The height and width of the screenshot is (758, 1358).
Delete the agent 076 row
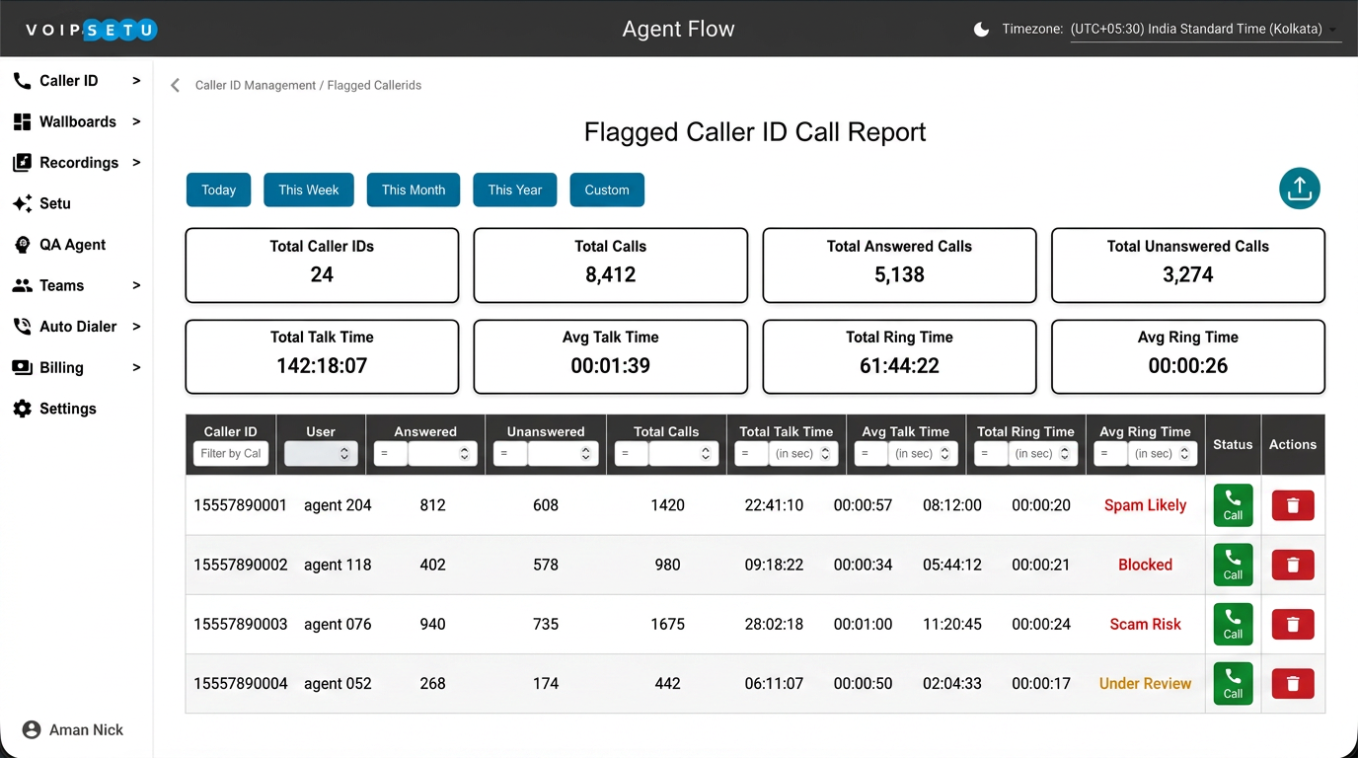point(1293,624)
